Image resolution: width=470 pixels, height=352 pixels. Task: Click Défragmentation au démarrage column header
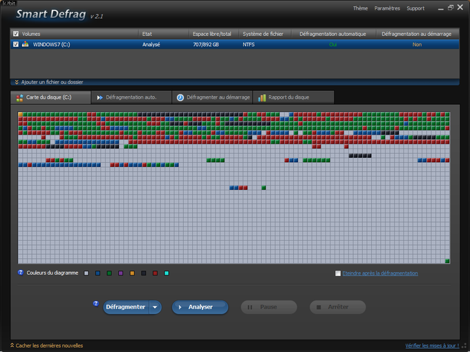[417, 34]
